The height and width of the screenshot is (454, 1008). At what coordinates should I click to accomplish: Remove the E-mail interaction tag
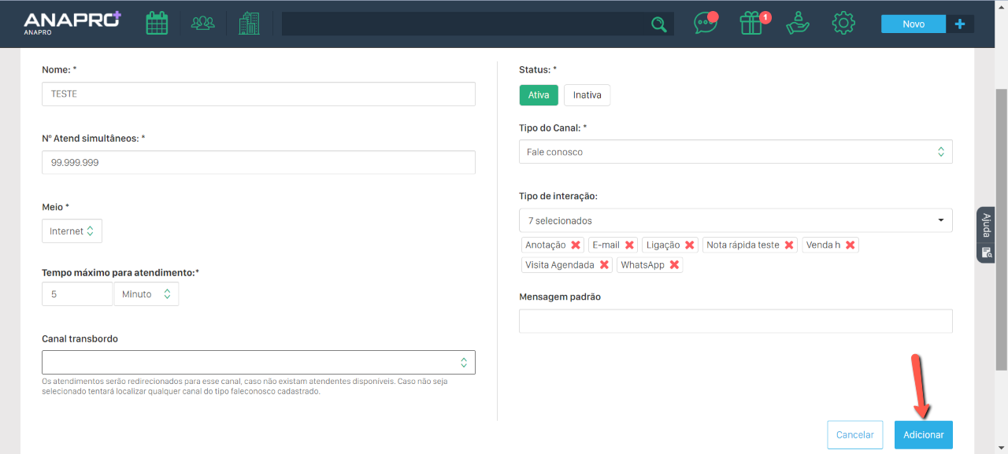(629, 245)
